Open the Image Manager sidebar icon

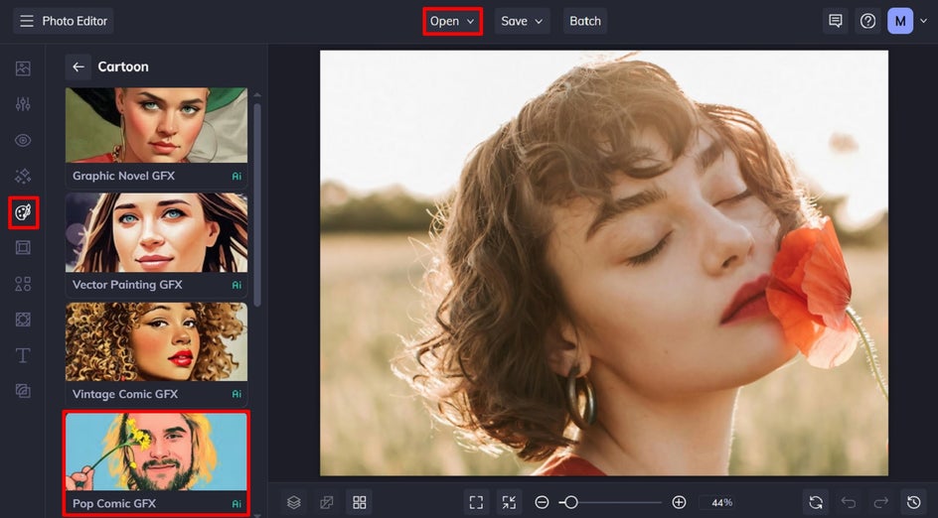tap(23, 68)
